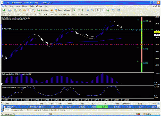Switch to the Journal terminal tab

click(62, 110)
